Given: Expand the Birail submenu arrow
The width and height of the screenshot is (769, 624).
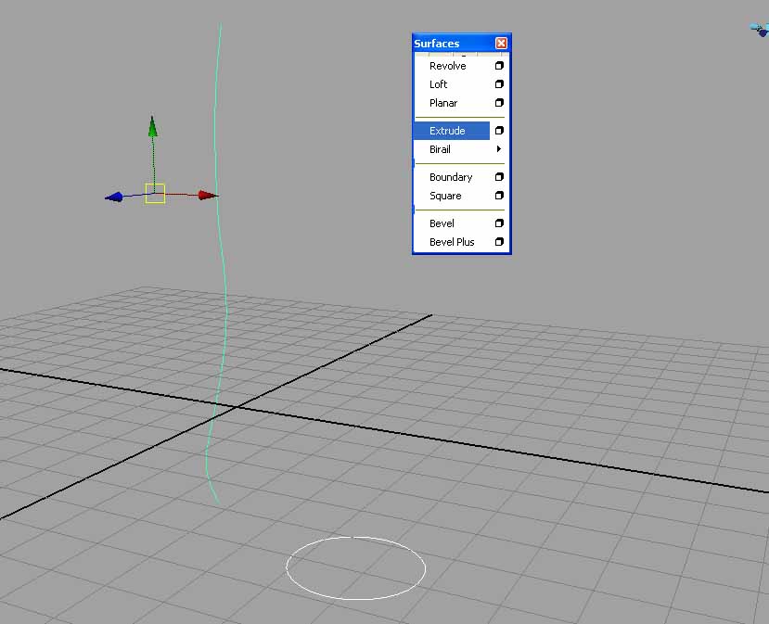Looking at the screenshot, I should pyautogui.click(x=499, y=149).
